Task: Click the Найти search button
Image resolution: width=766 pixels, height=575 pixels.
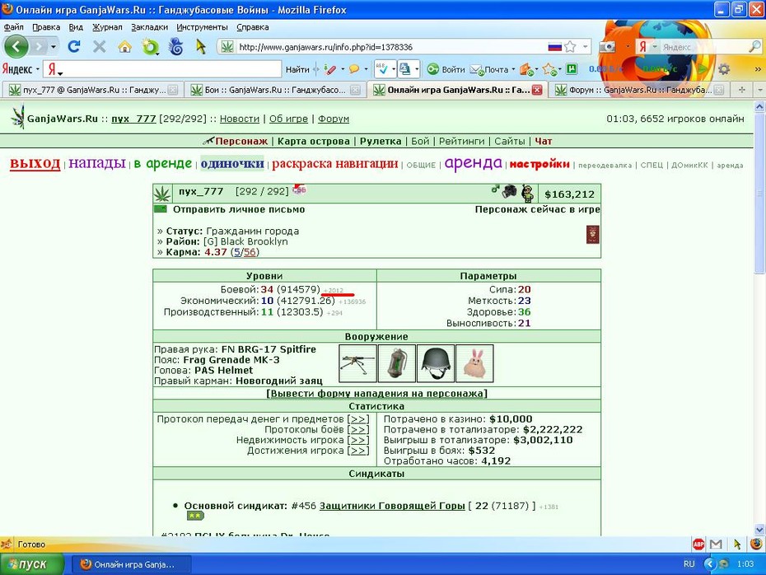Action: [x=297, y=69]
